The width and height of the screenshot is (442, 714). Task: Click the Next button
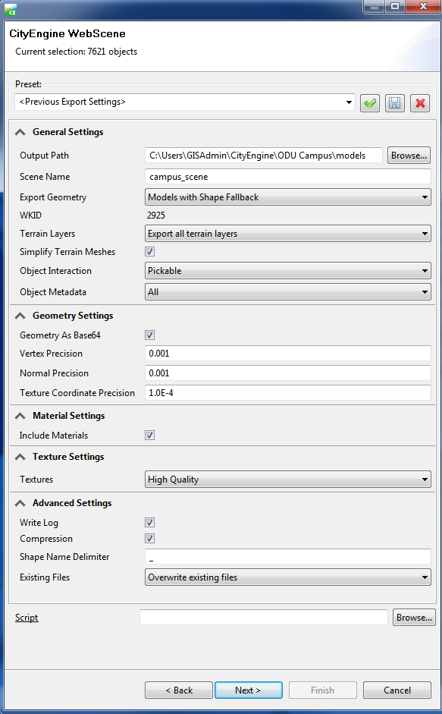pos(249,690)
